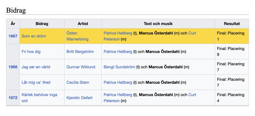
Task: Go to Östen Warnerbring artist page
Action: pos(77,36)
